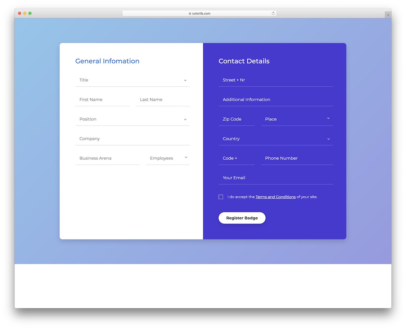The image size is (406, 329).
Task: Click the Street + Nr field
Action: (x=276, y=80)
